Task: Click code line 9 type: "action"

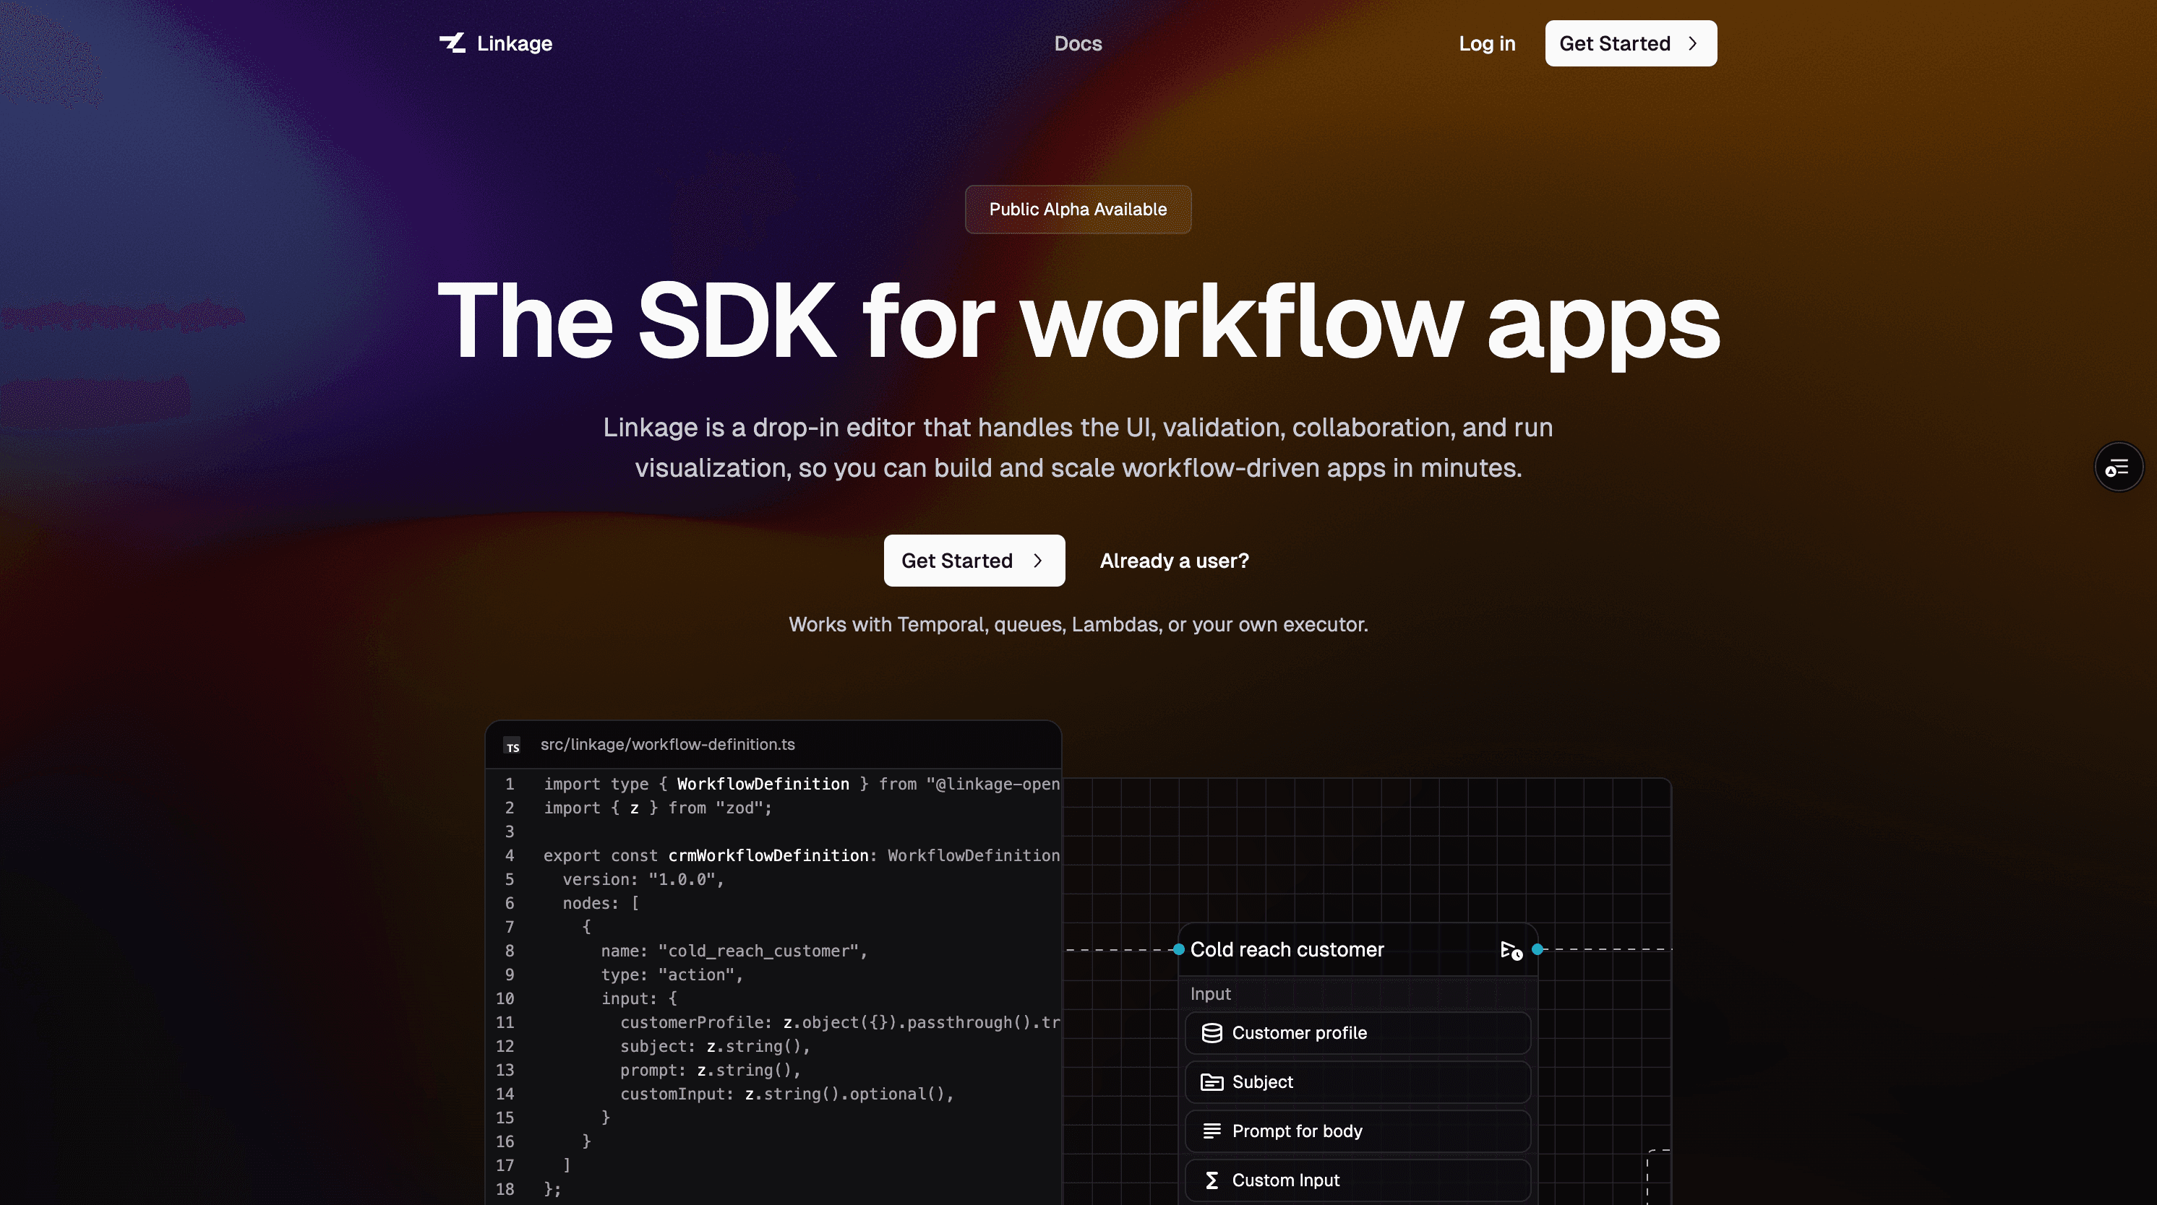Action: coord(672,975)
